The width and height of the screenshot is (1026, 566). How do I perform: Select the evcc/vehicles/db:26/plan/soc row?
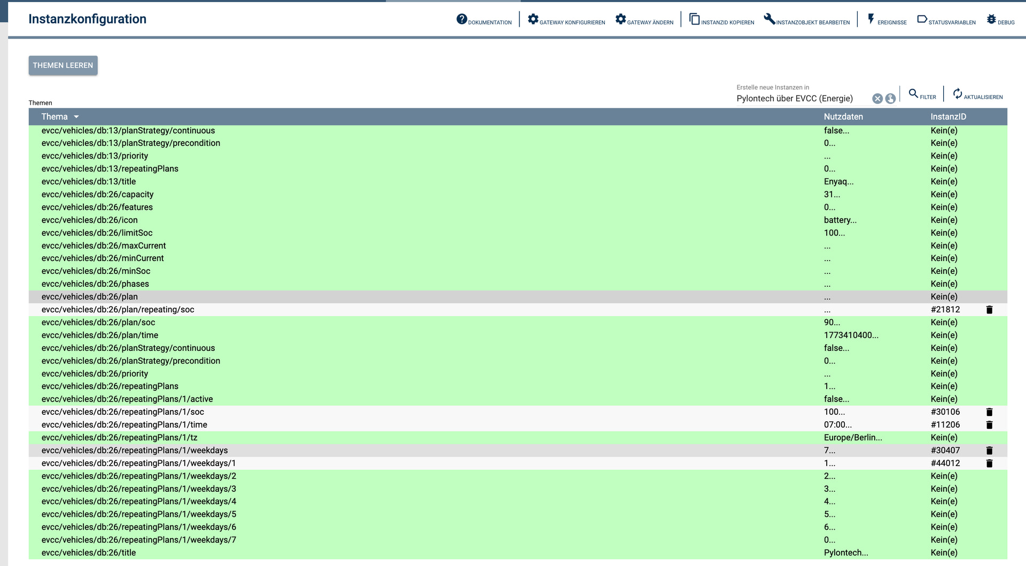click(98, 323)
